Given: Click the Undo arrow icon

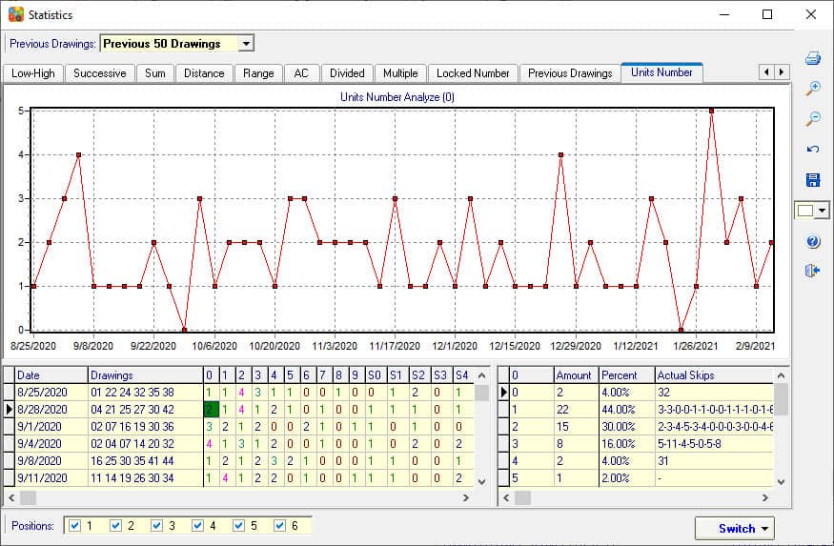Looking at the screenshot, I should tap(813, 150).
